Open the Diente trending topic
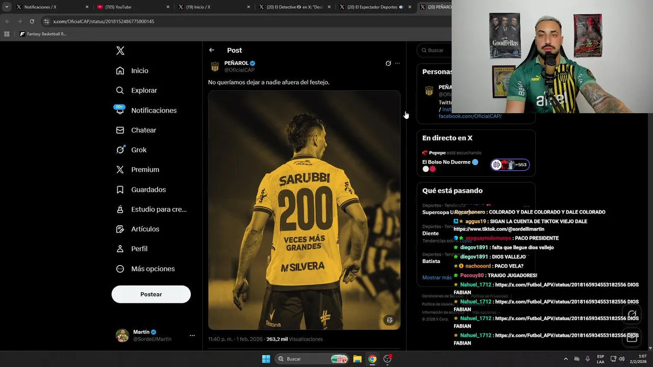This screenshot has height=367, width=653. click(431, 233)
